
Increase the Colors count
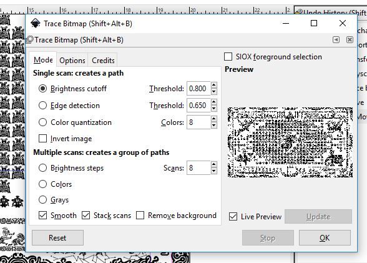point(213,119)
